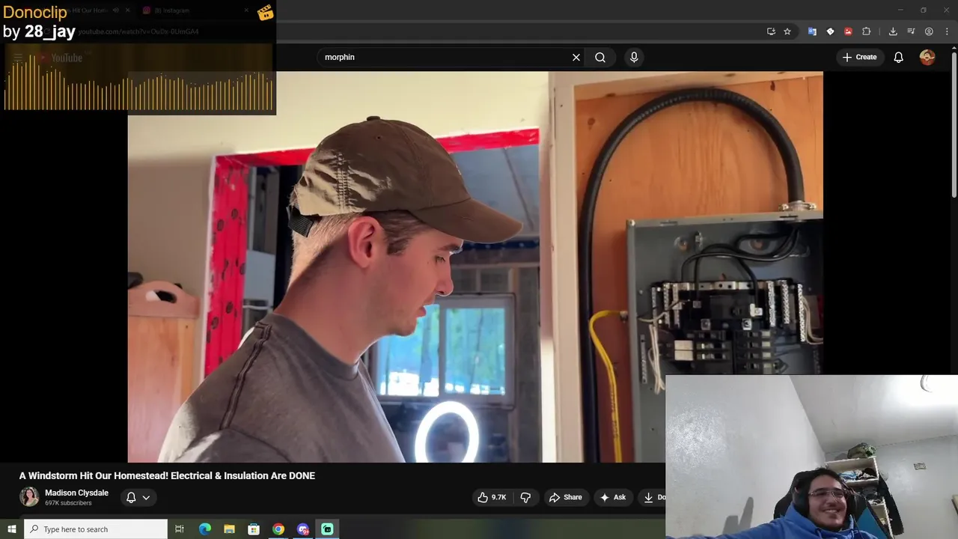
Task: Click the 'Type here to search' taskbar box
Action: pyautogui.click(x=96, y=529)
